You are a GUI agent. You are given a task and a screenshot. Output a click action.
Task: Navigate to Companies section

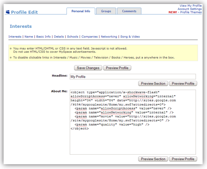90,36
